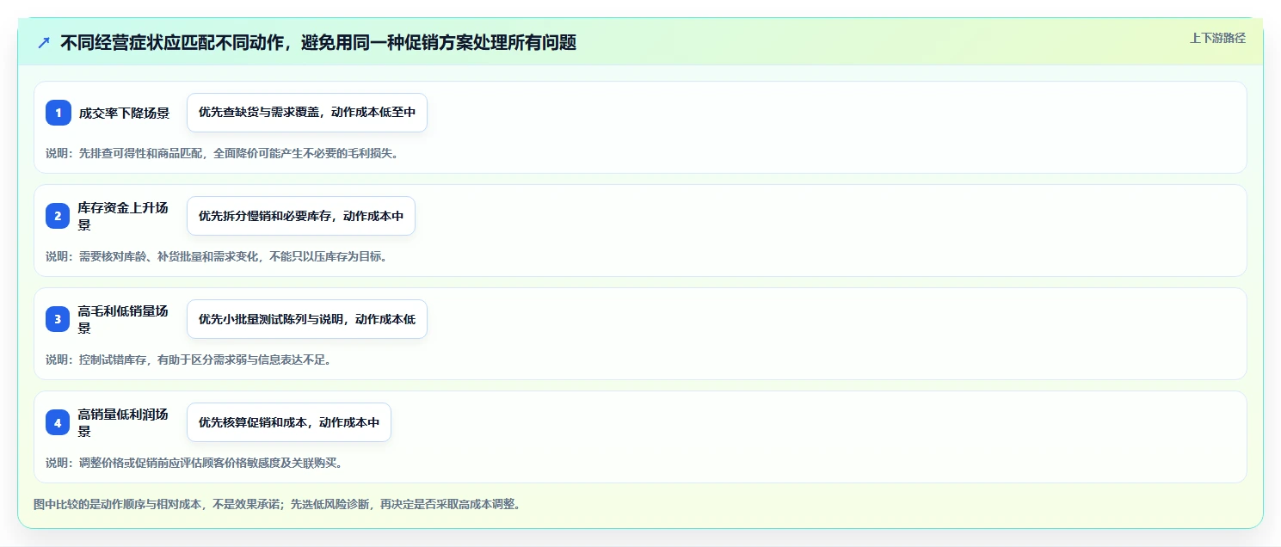The height and width of the screenshot is (547, 1281).
Task: Click the header title 不同经营症状应匹配不同动作
Action: [x=318, y=42]
